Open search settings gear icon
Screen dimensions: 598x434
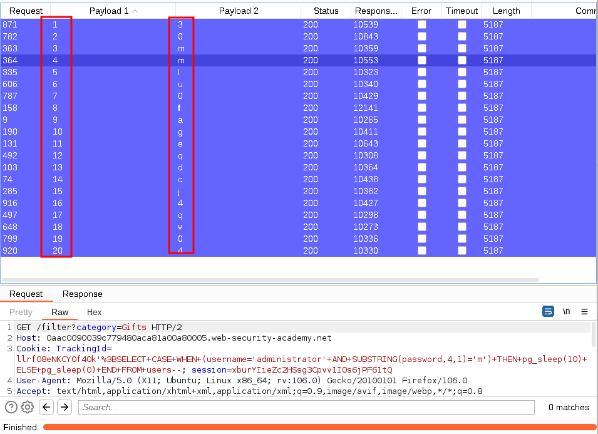(x=28, y=407)
